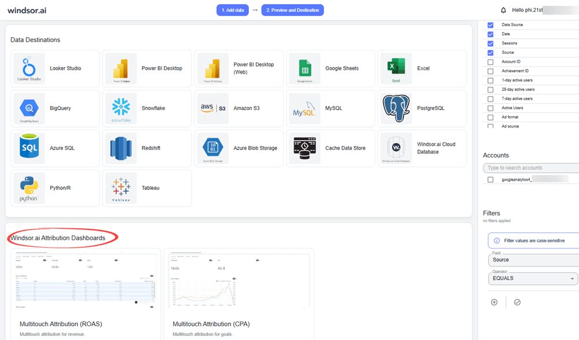This screenshot has width=579, height=340.
Task: Go to step 1. Add data
Action: click(x=233, y=10)
